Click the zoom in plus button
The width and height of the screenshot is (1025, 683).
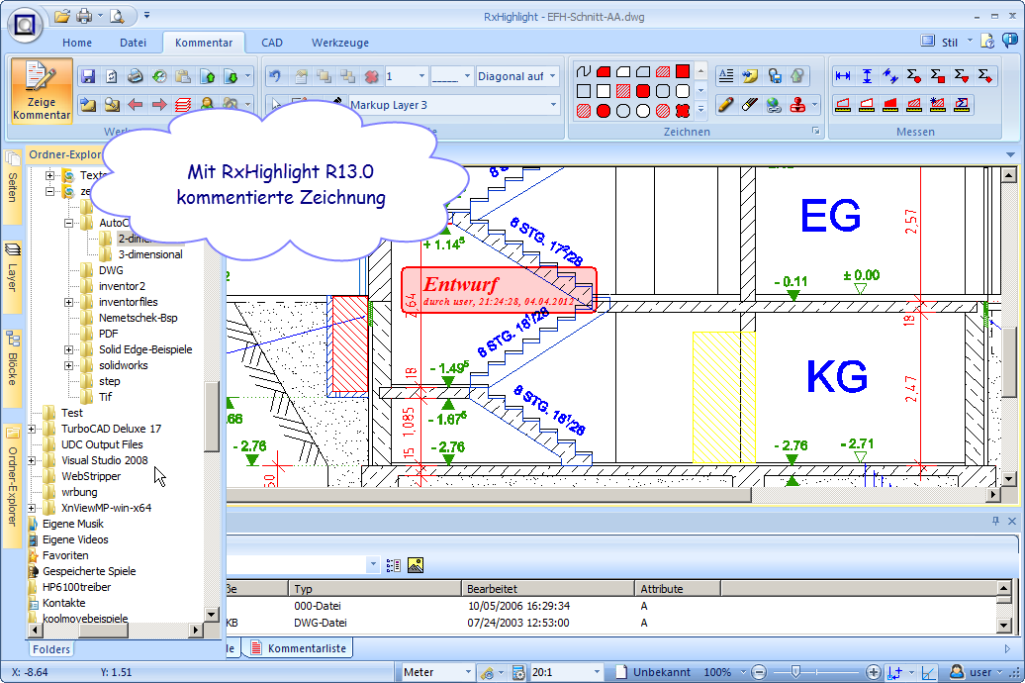click(x=874, y=672)
